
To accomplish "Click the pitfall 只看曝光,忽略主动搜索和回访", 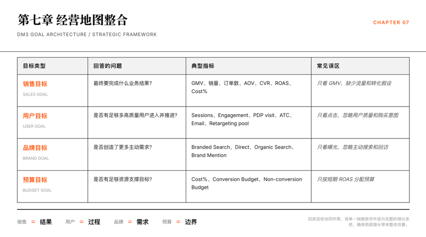I will click(x=352, y=147).
